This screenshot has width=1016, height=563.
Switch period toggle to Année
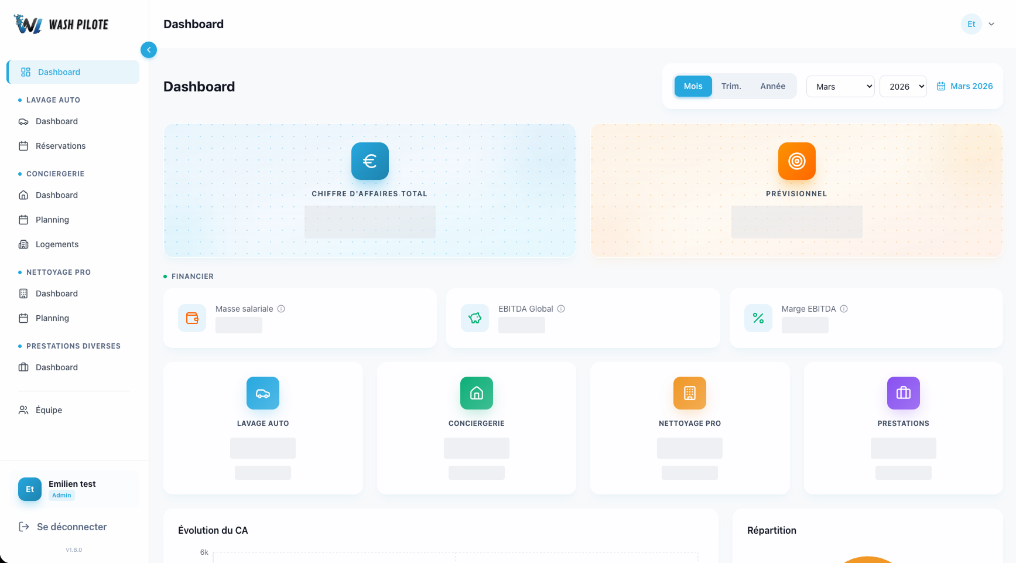[x=772, y=86]
